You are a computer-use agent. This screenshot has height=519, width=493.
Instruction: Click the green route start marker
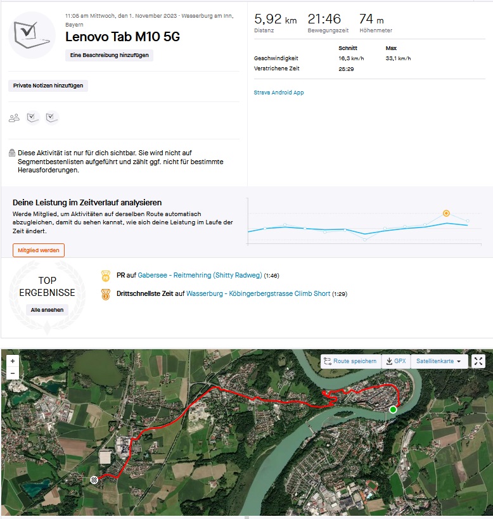(x=393, y=410)
